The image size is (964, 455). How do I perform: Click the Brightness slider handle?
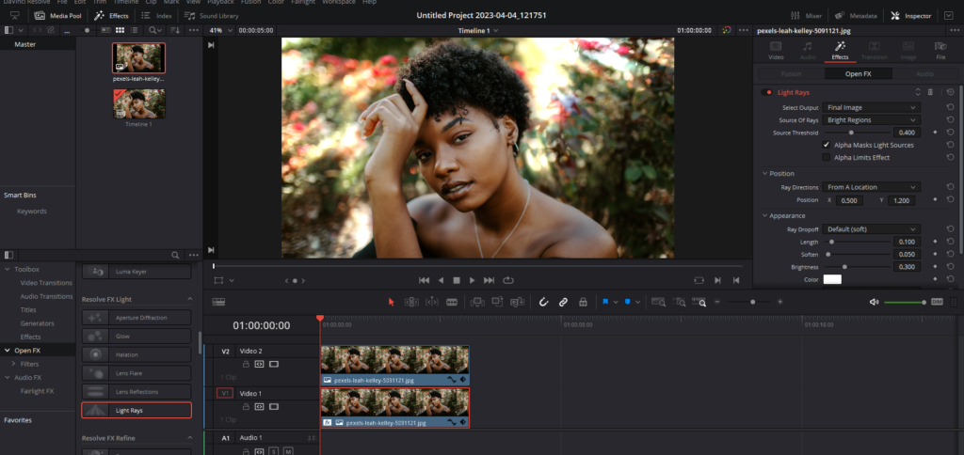(x=844, y=267)
